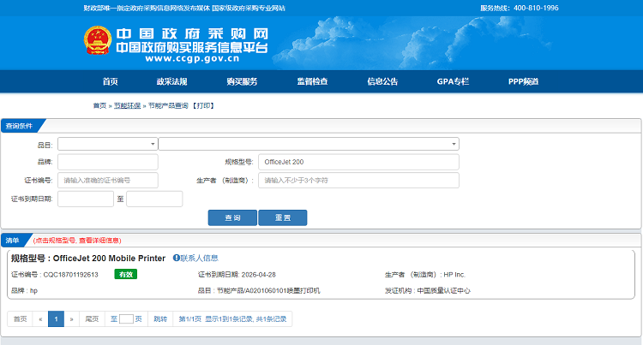This screenshot has height=345, width=643.
Task: Click the 重置 reset button
Action: tap(282, 218)
